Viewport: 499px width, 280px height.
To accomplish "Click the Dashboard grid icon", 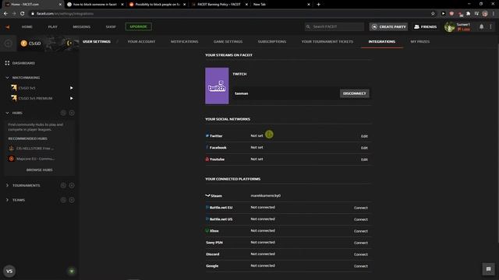I will (x=7, y=63).
